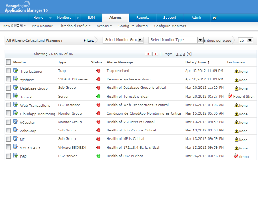Viewport: 258px width, 222px height.
Task: Open the Reports tab
Action: point(143,18)
